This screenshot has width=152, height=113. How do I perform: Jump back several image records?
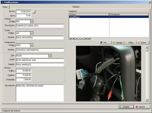pos(74,38)
